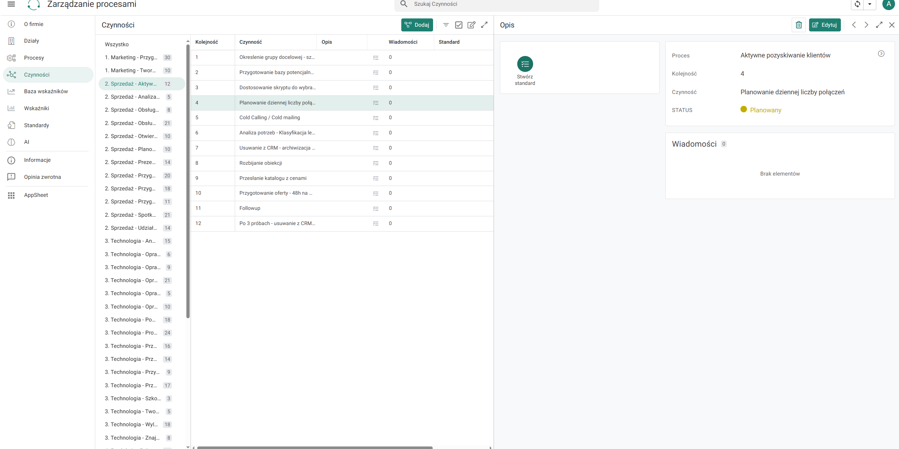This screenshot has height=449, width=899.
Task: Click the sync refresh icon at top right
Action: pyautogui.click(x=857, y=4)
